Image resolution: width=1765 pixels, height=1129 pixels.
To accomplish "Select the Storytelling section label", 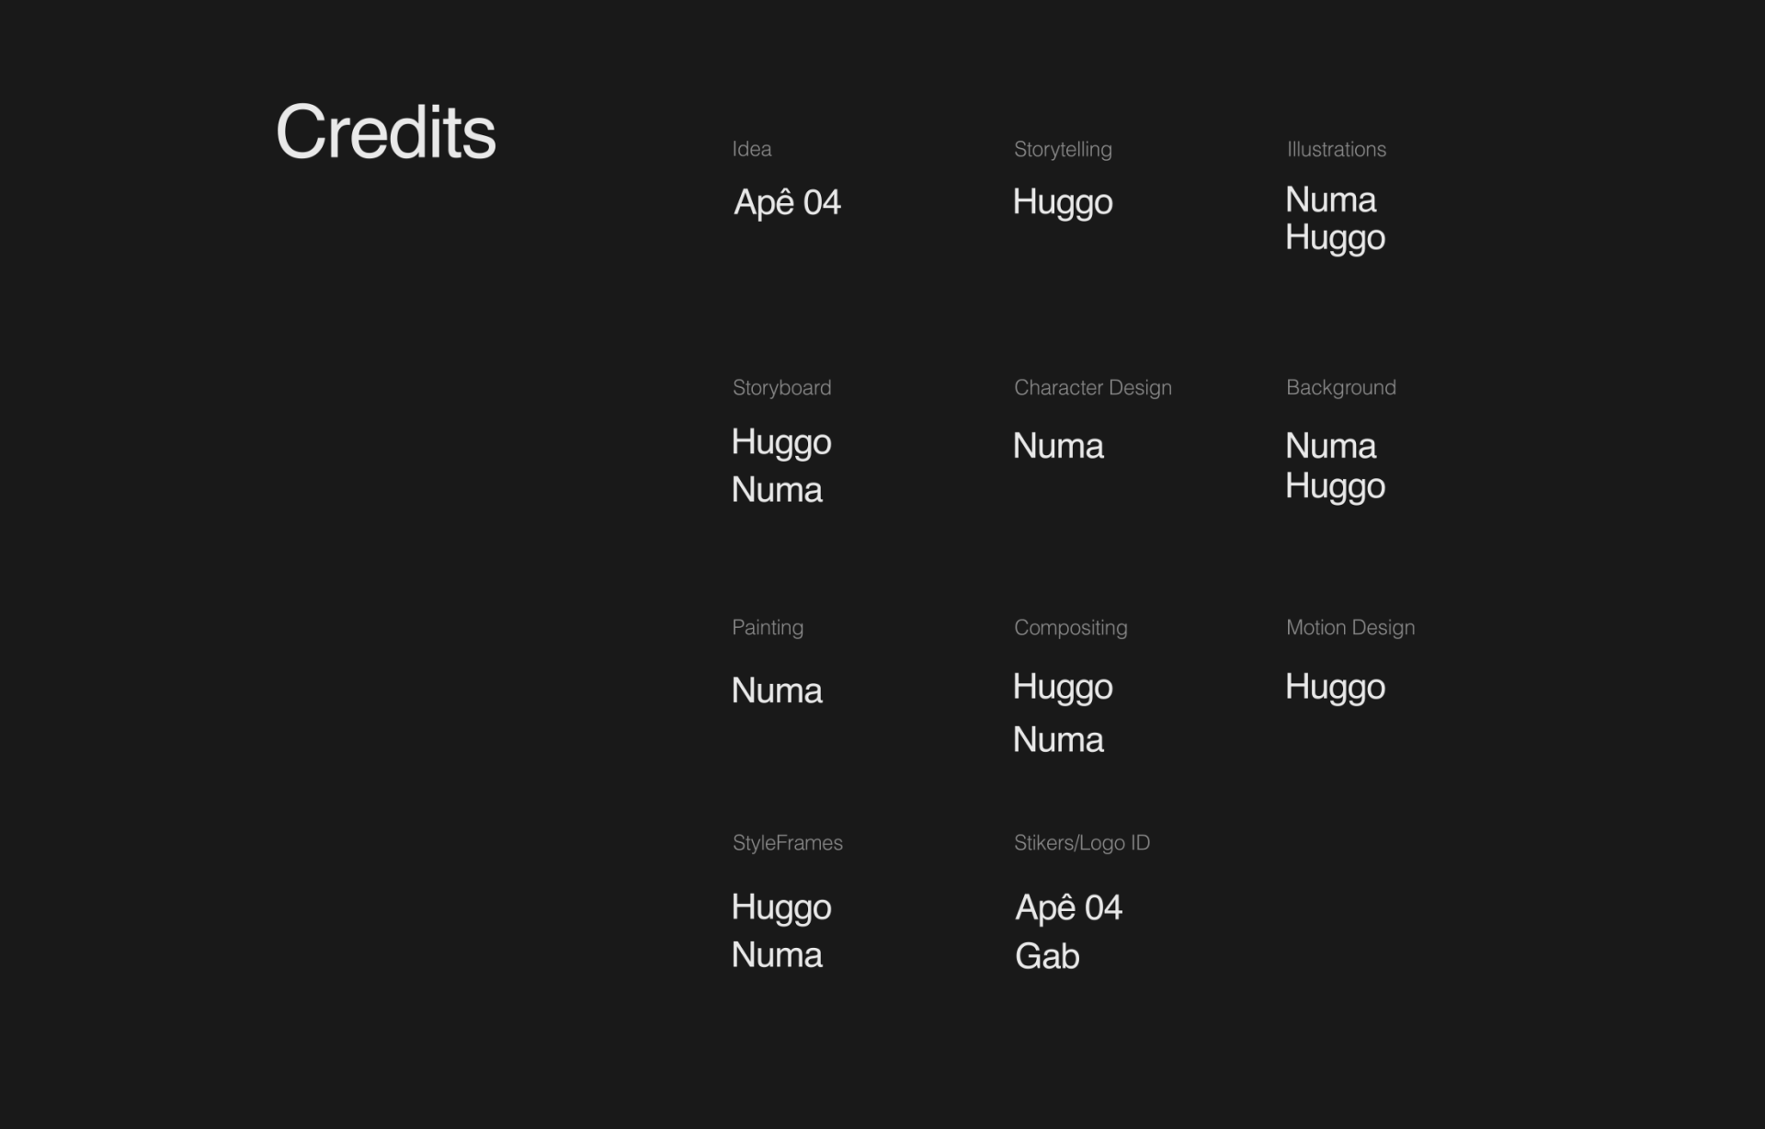I will click(1062, 149).
